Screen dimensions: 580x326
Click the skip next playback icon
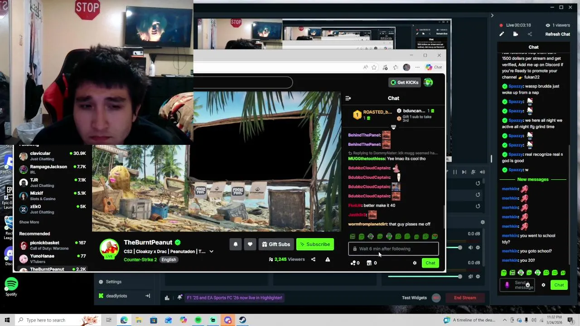pyautogui.click(x=464, y=172)
